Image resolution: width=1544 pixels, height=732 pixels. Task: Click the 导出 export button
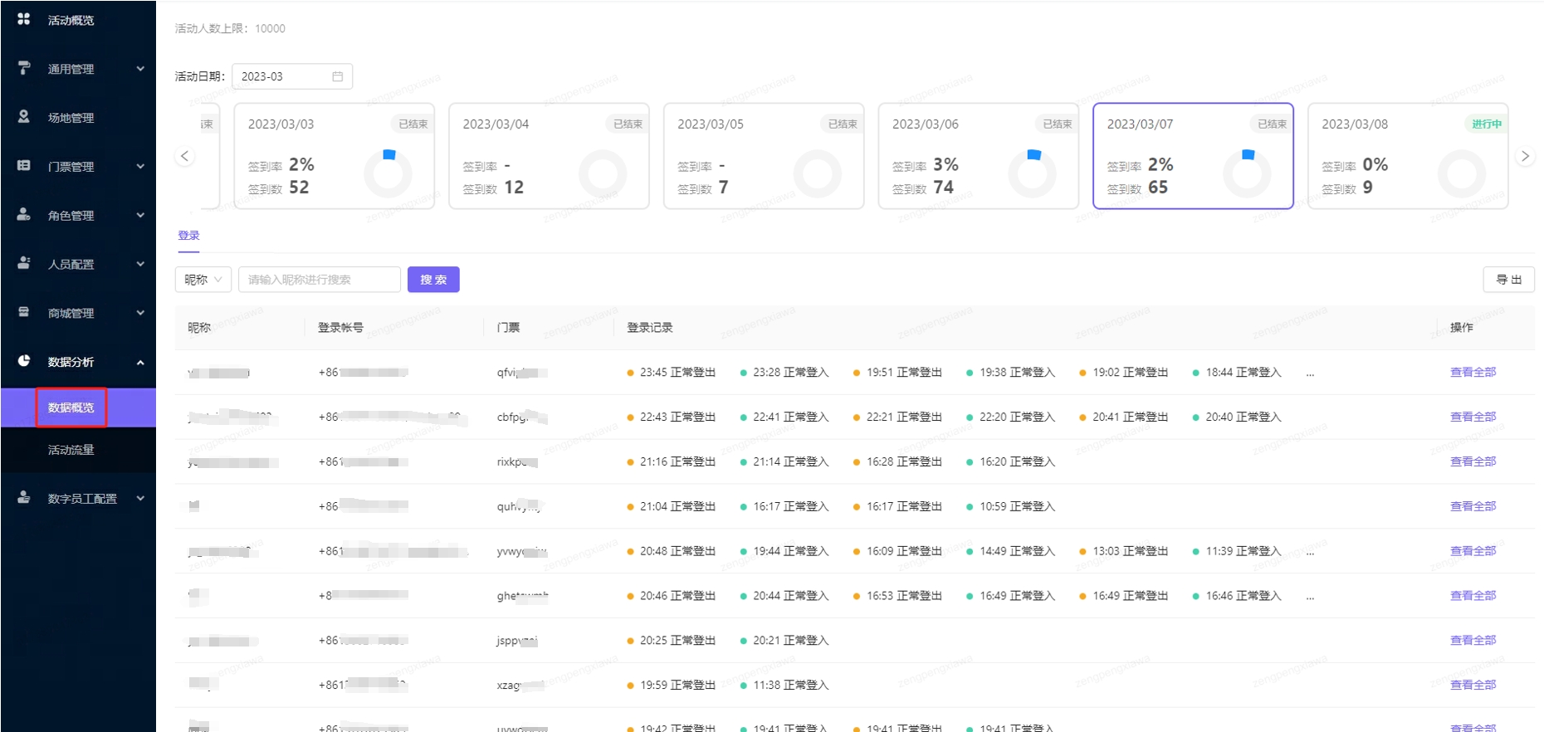pyautogui.click(x=1508, y=280)
